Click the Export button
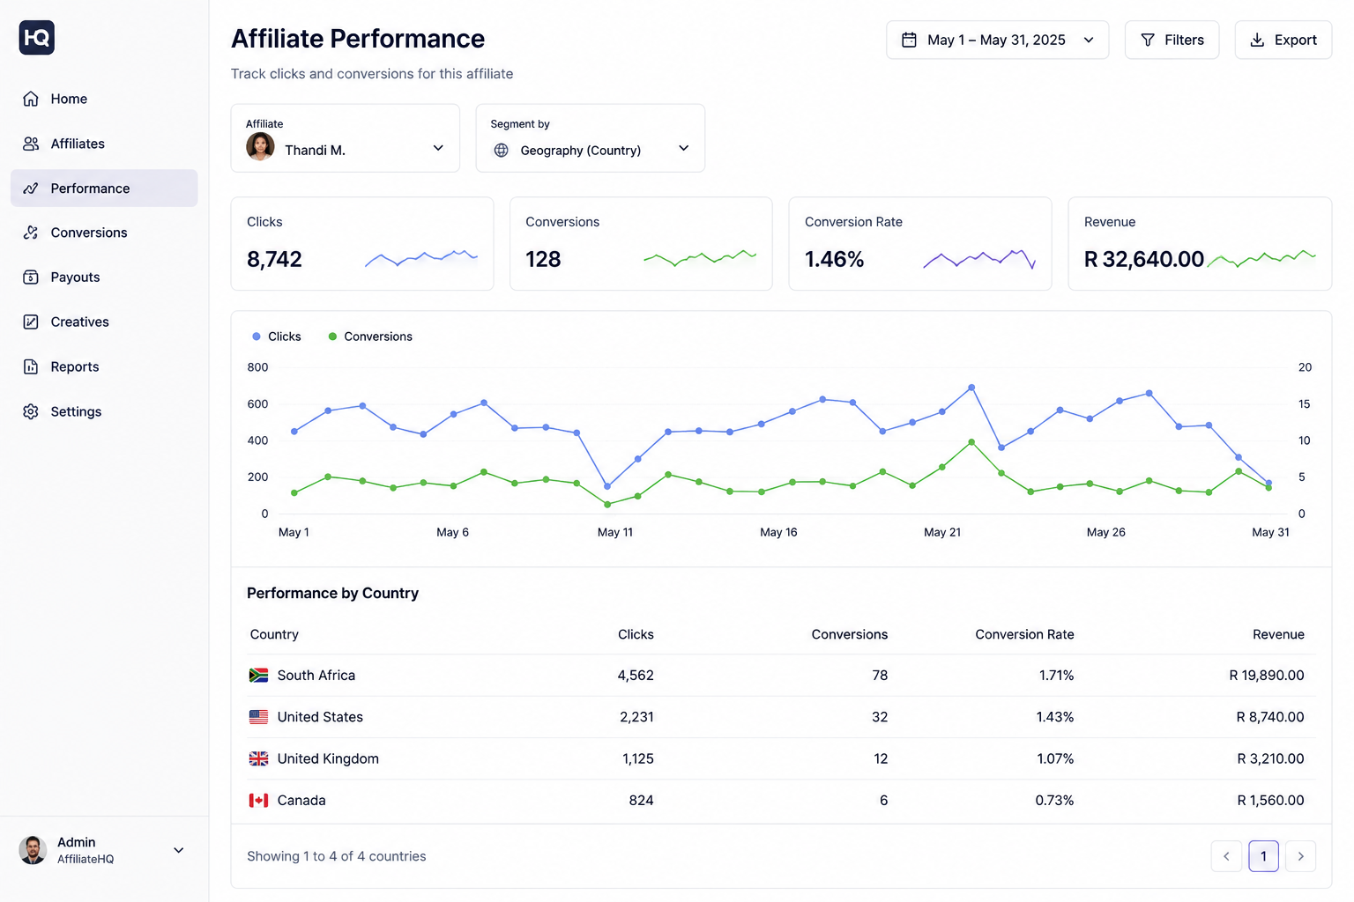Viewport: 1354px width, 902px height. coord(1283,40)
